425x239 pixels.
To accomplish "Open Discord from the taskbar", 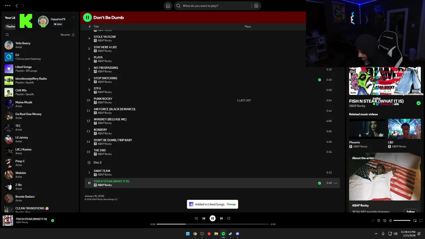I will [x=237, y=234].
